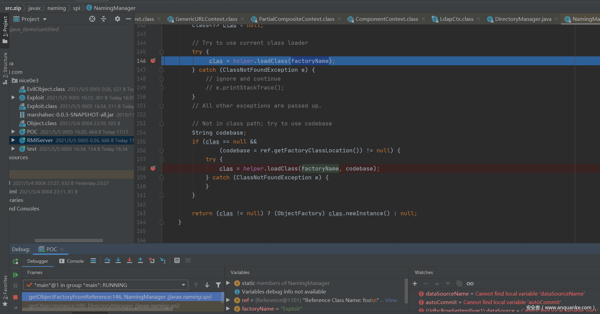Click the Step Into icon

click(118, 261)
